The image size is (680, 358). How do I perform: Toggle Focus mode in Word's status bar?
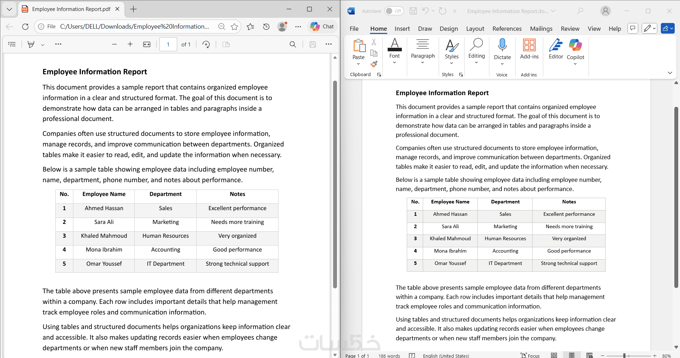click(530, 356)
